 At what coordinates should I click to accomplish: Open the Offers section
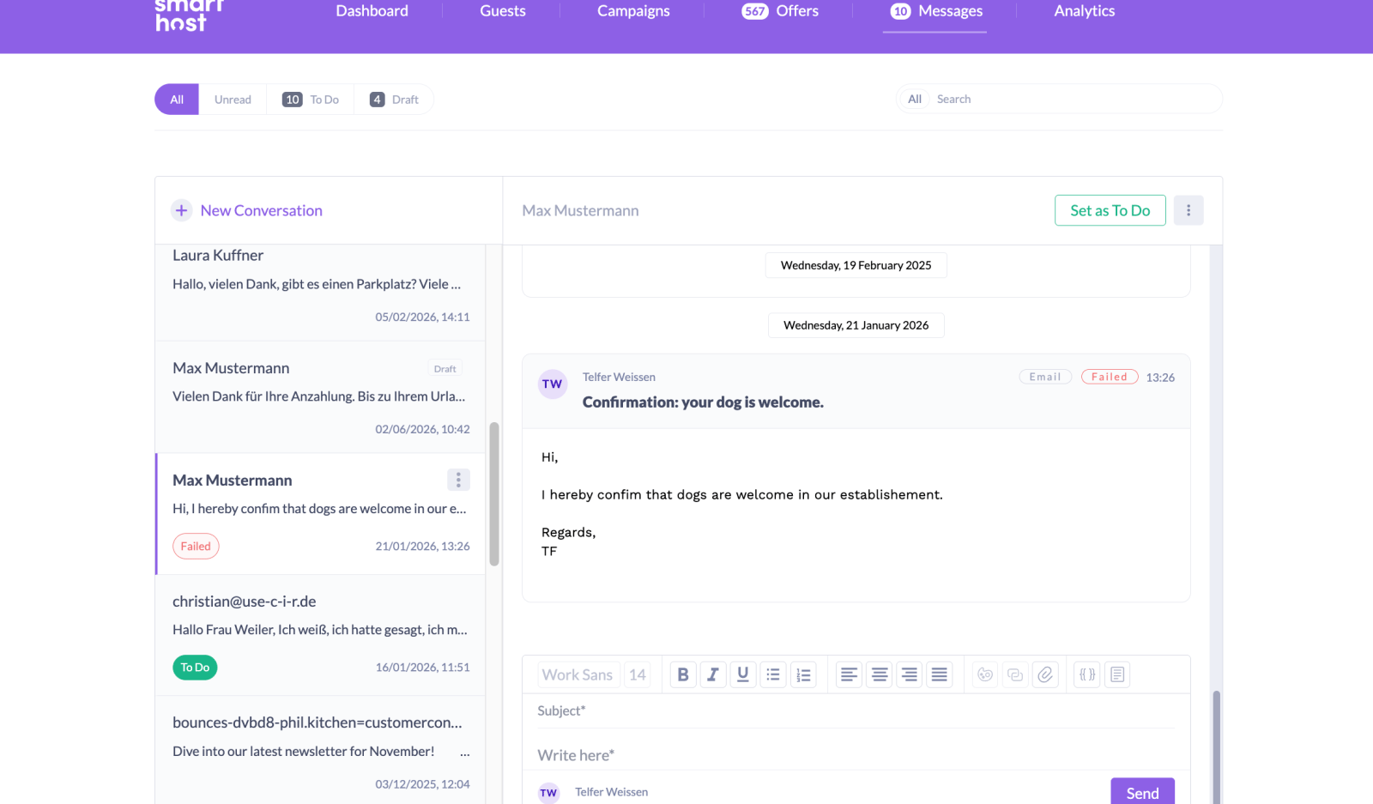pyautogui.click(x=780, y=11)
